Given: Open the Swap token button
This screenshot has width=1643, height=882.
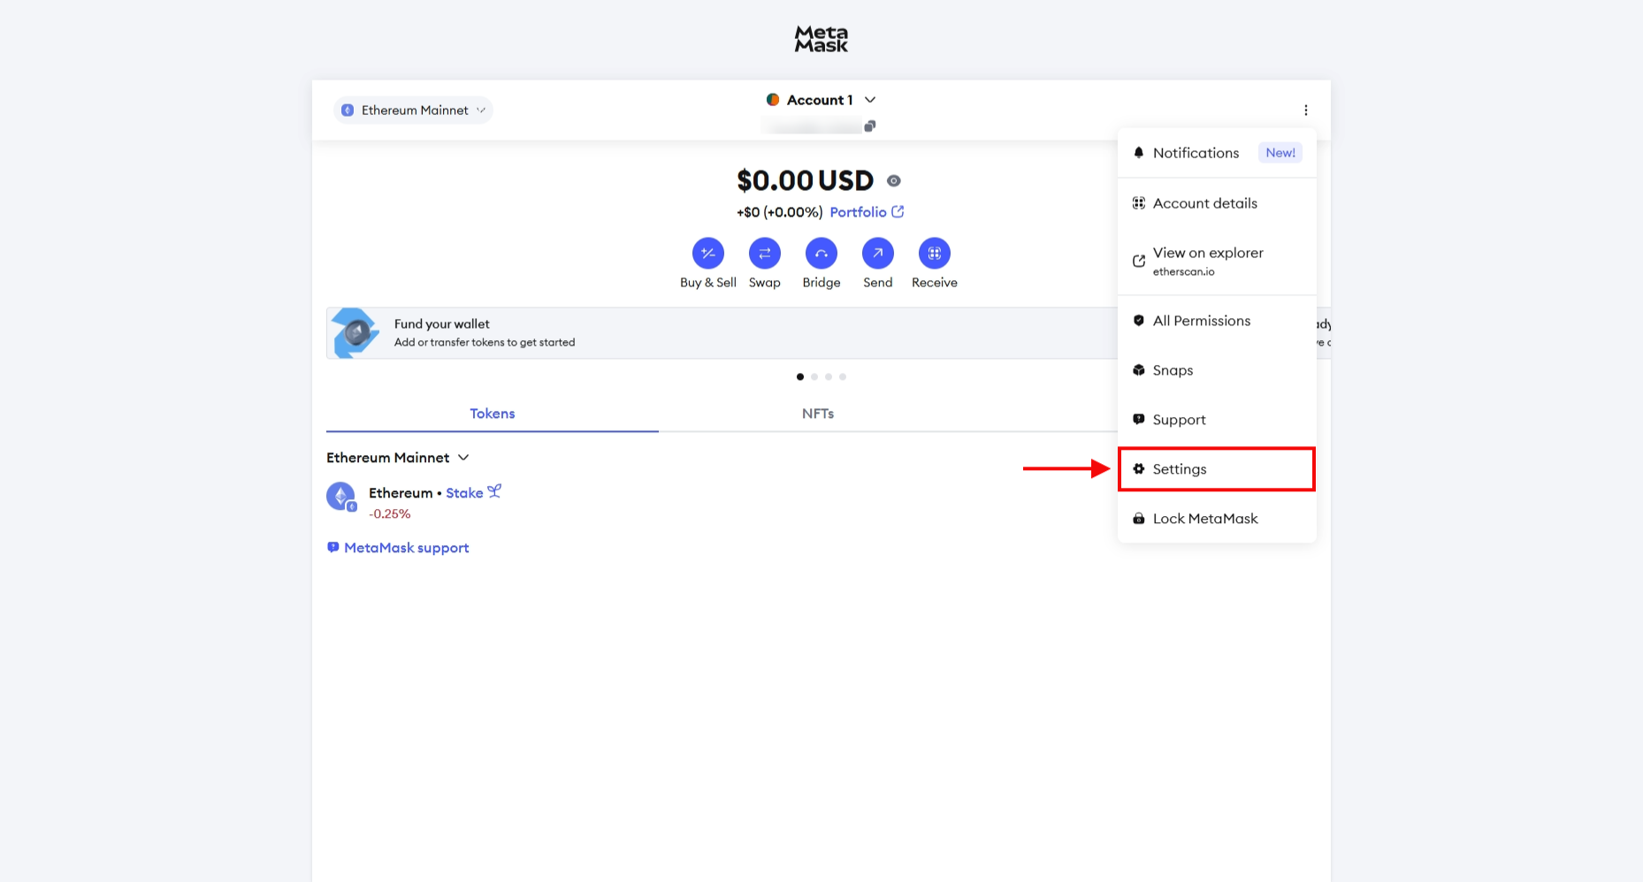Looking at the screenshot, I should pyautogui.click(x=764, y=254).
